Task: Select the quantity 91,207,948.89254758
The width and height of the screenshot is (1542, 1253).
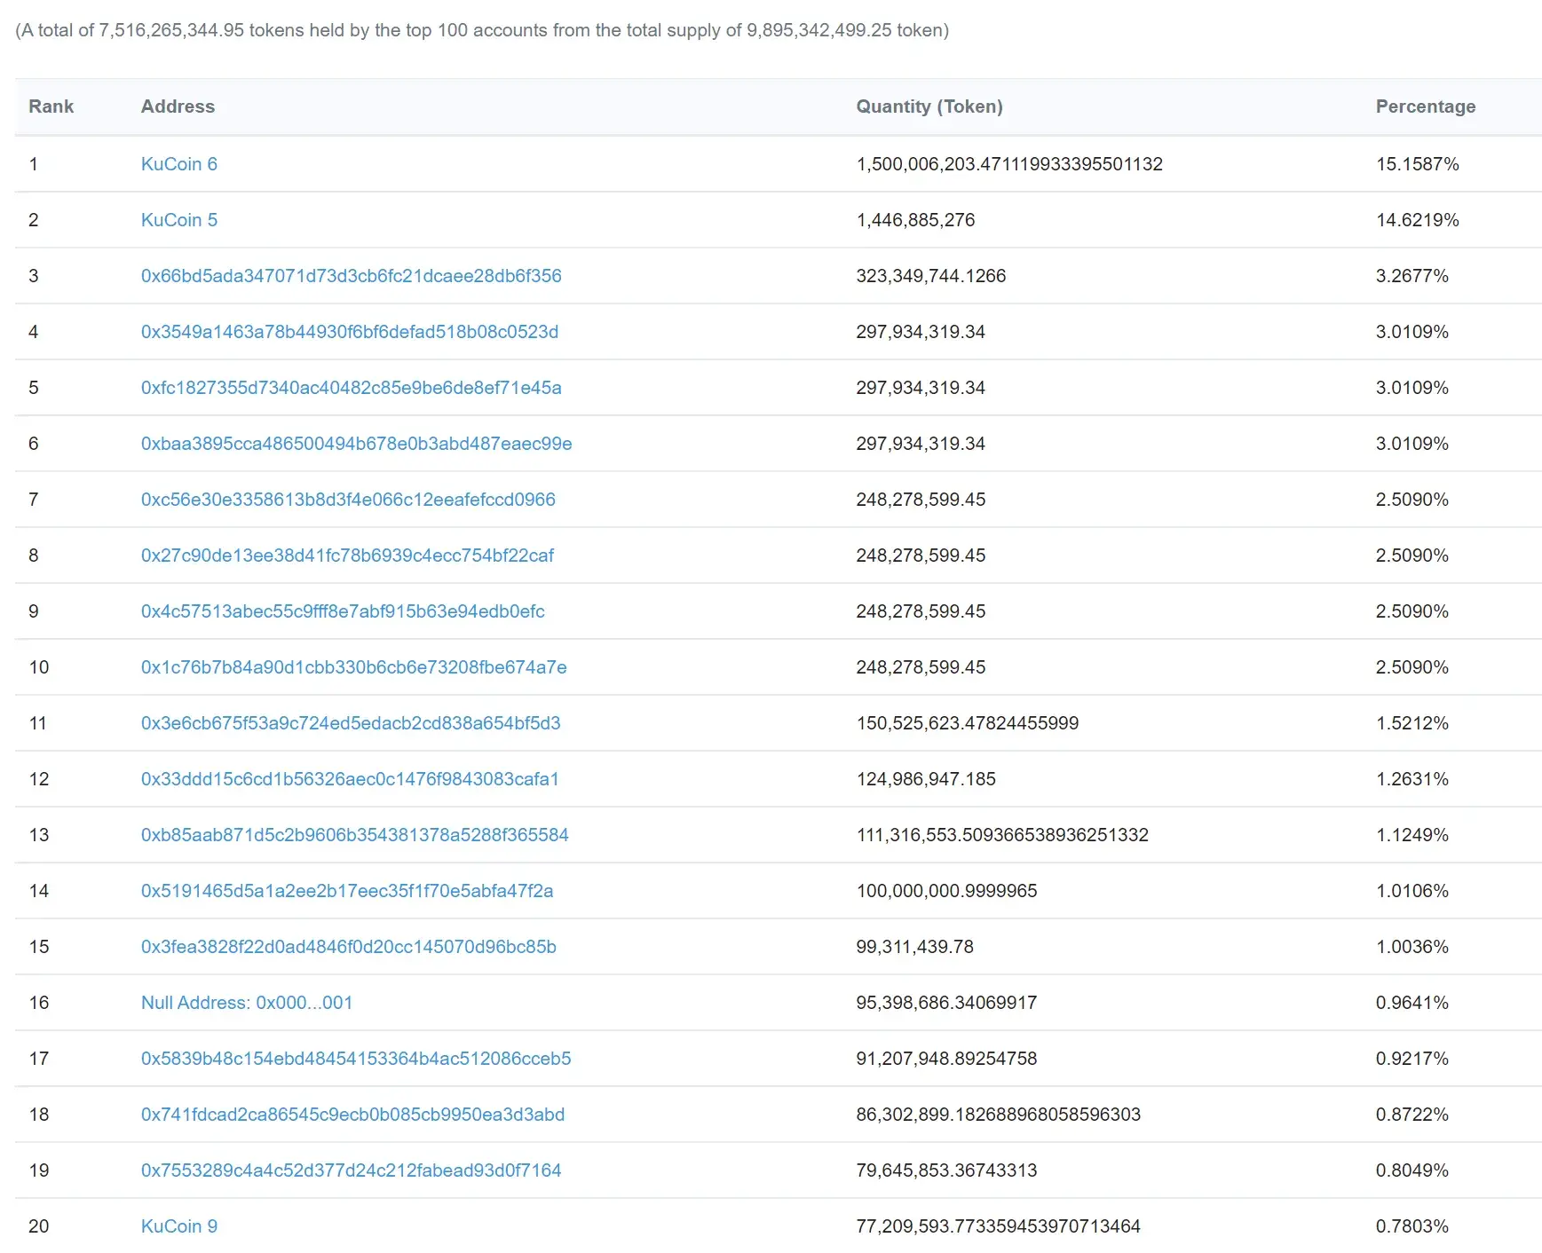Action: [946, 1059]
